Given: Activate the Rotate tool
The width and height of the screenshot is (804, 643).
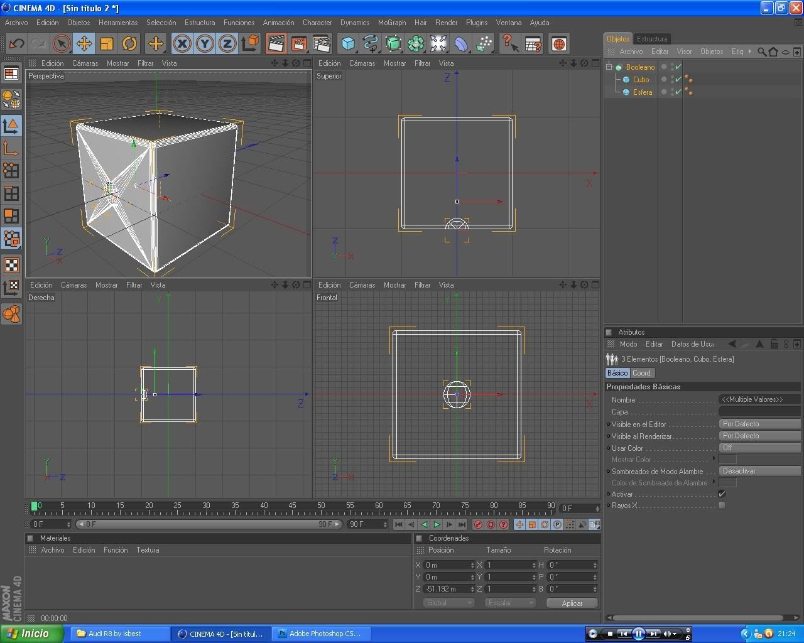Looking at the screenshot, I should 129,43.
